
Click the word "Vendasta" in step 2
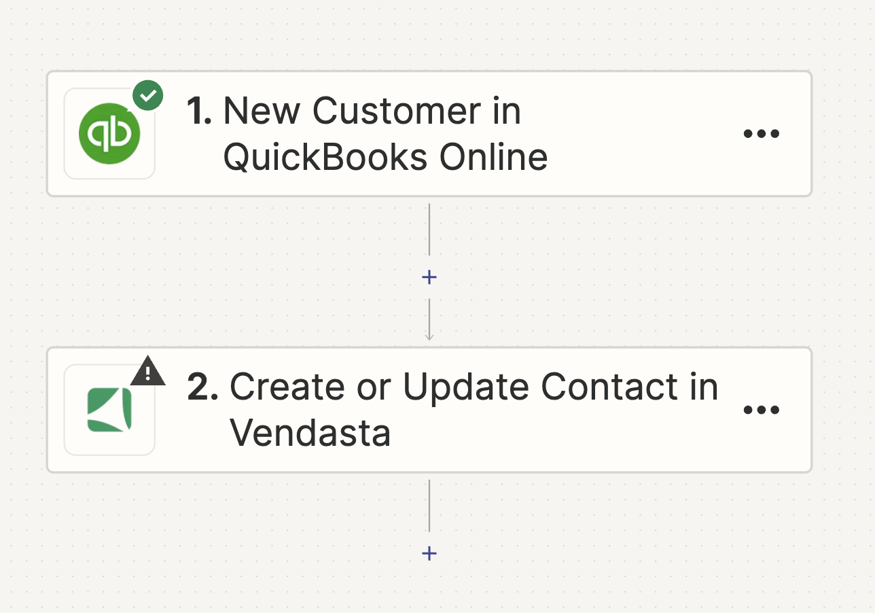pos(310,433)
